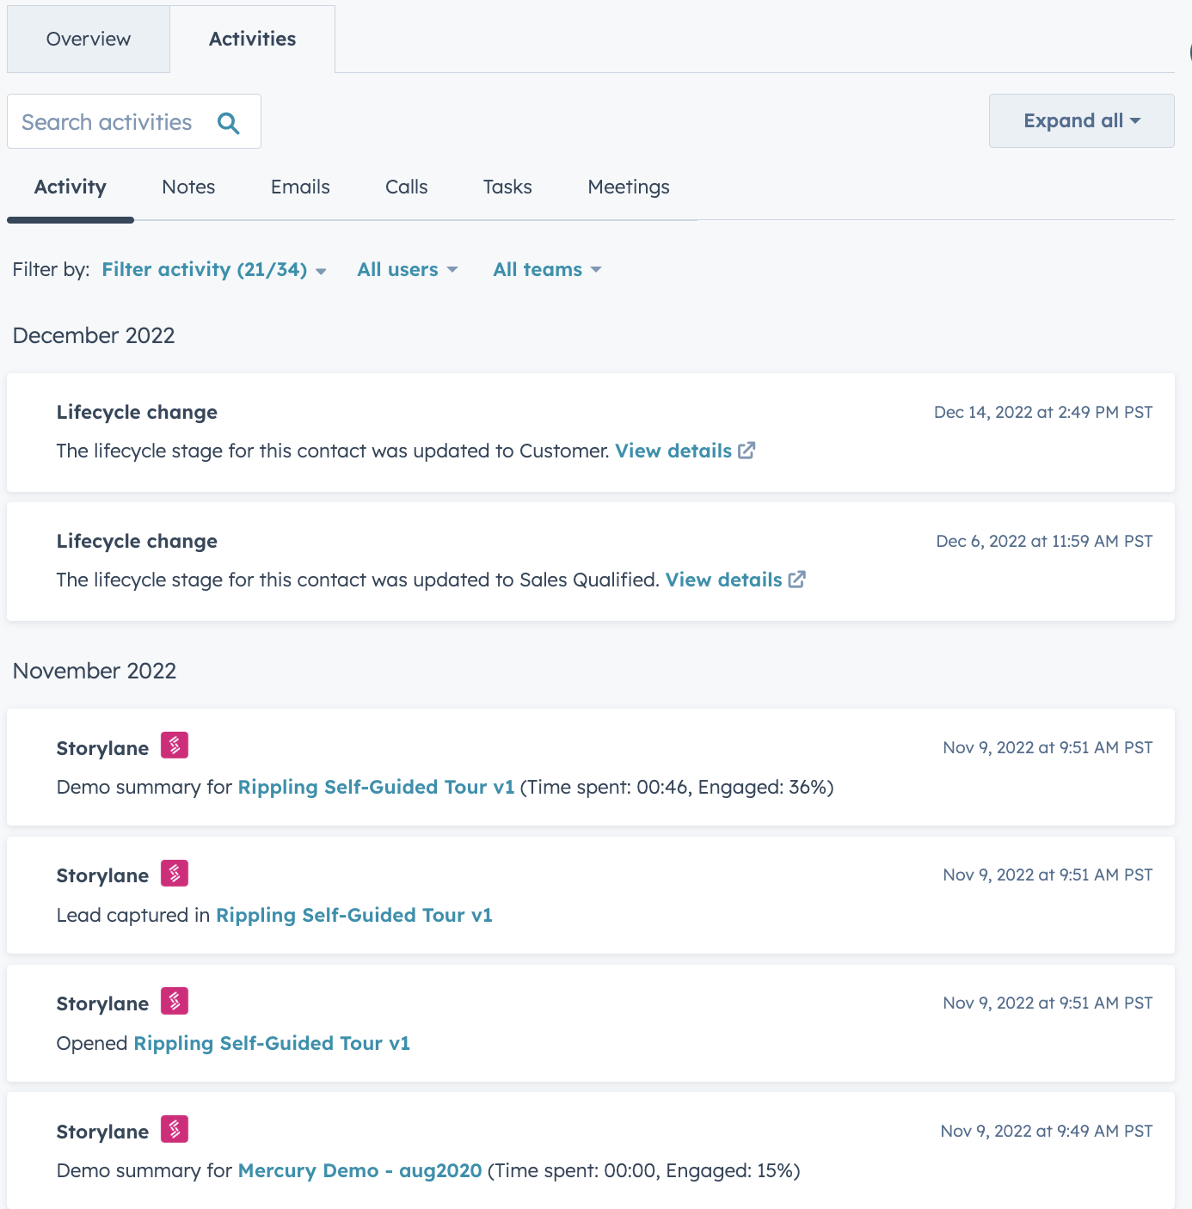Open Mercury Demo - aug2020 link
Screen dimensions: 1192x1209
[x=359, y=1171]
